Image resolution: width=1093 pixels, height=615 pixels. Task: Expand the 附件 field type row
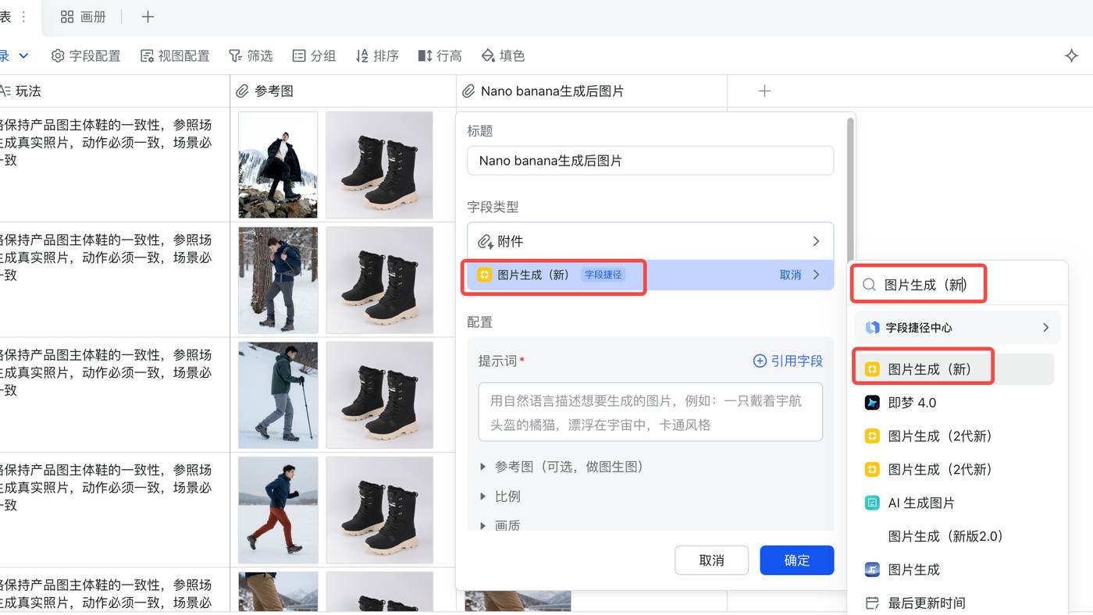650,241
